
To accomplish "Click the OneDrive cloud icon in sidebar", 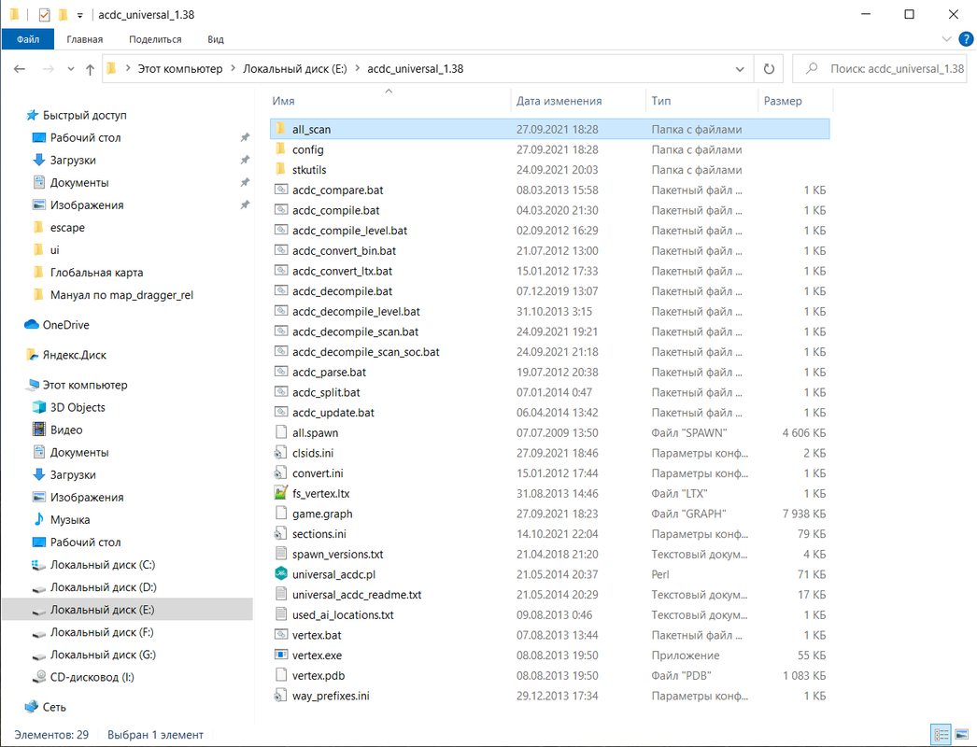I will (x=31, y=325).
